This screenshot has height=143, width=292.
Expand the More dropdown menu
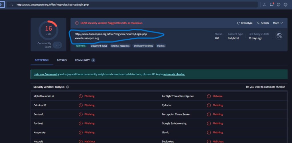click(278, 23)
